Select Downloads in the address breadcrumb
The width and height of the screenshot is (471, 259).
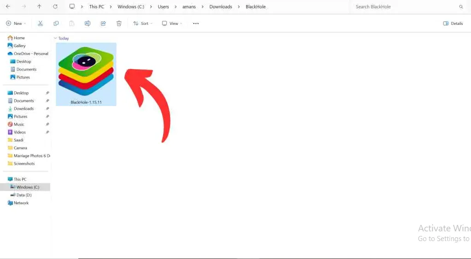point(221,7)
